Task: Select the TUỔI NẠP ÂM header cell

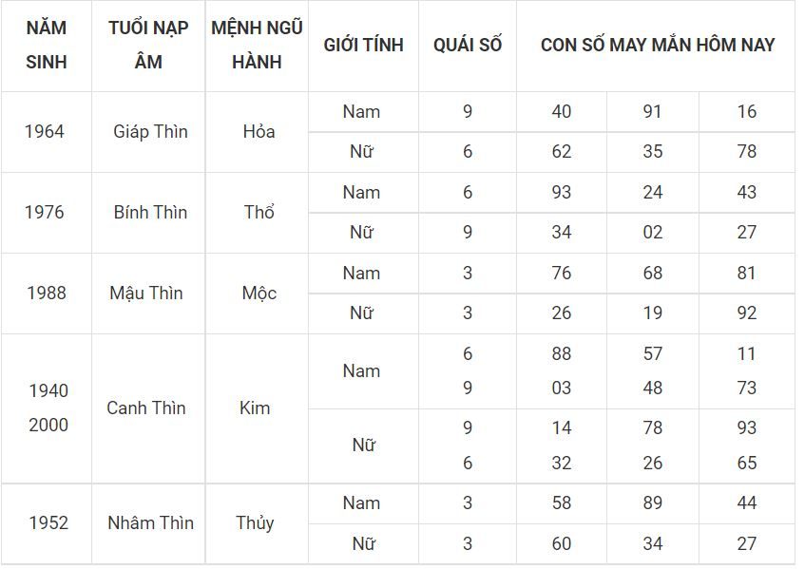Action: tap(148, 46)
